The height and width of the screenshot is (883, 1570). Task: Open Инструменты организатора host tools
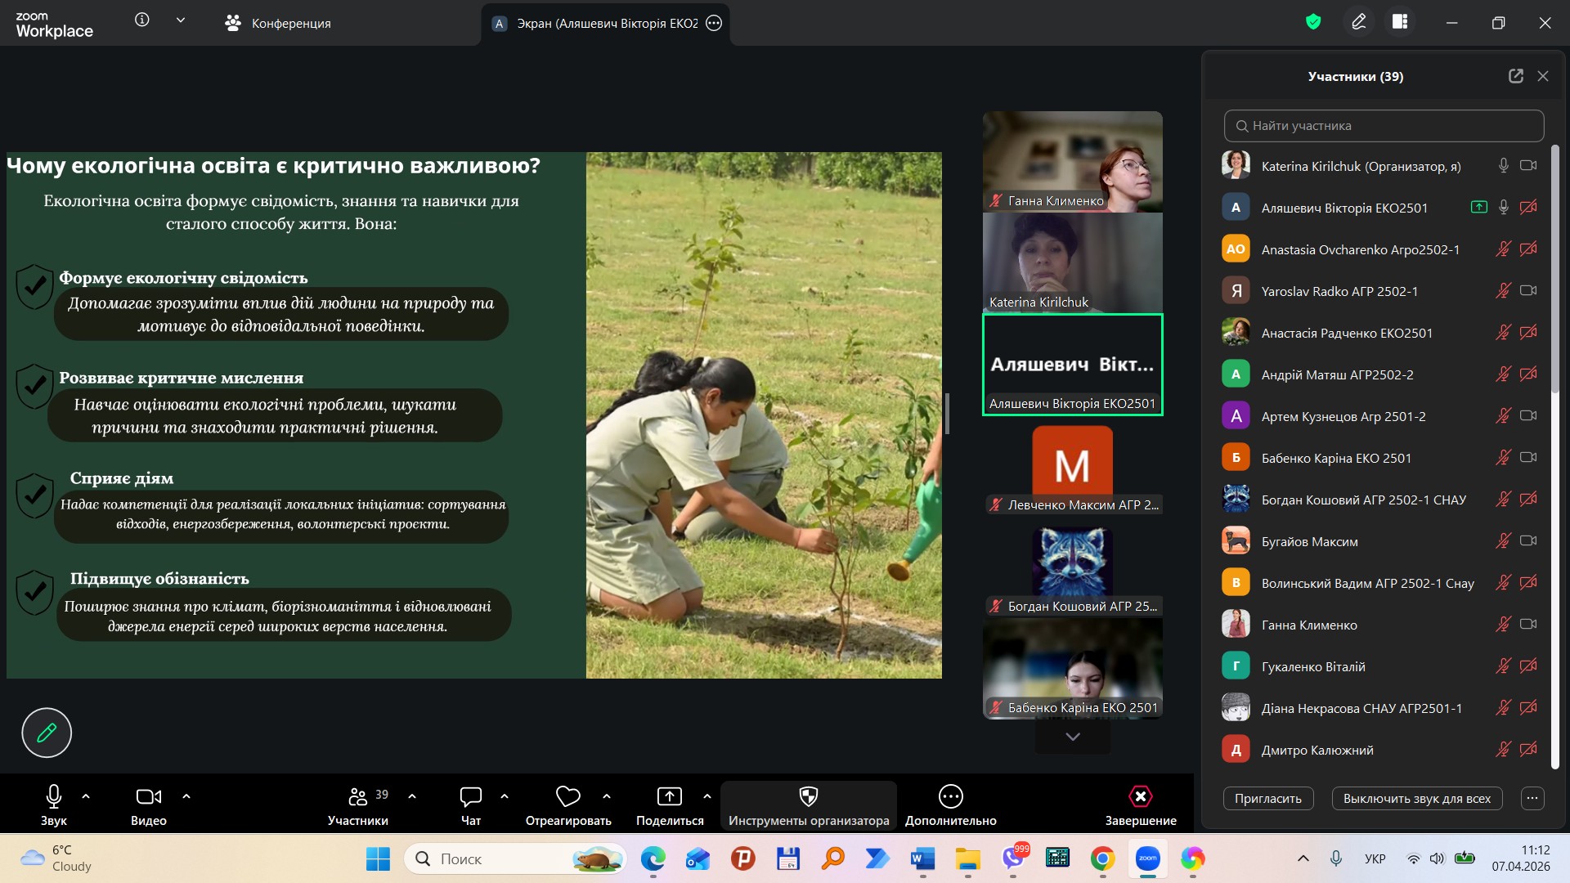click(x=808, y=797)
